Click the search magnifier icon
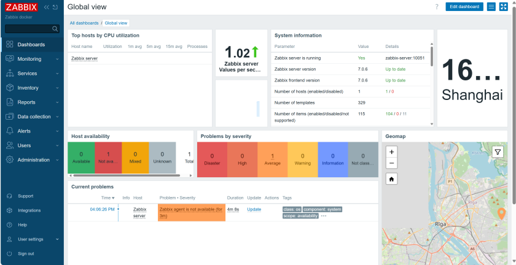 coord(55,29)
